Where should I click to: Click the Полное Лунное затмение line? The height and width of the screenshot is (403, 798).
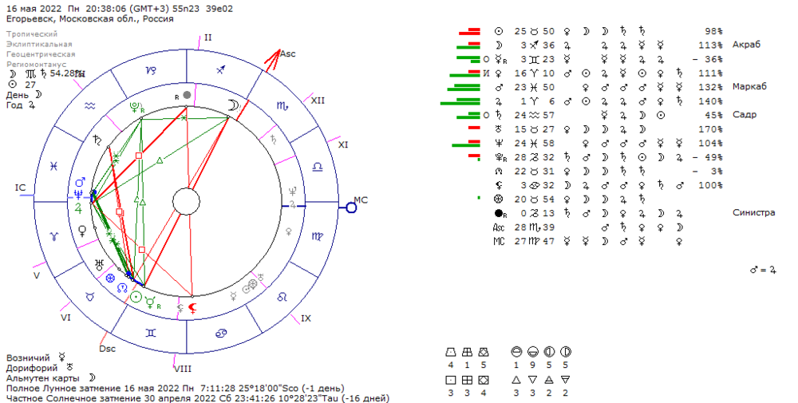click(175, 389)
